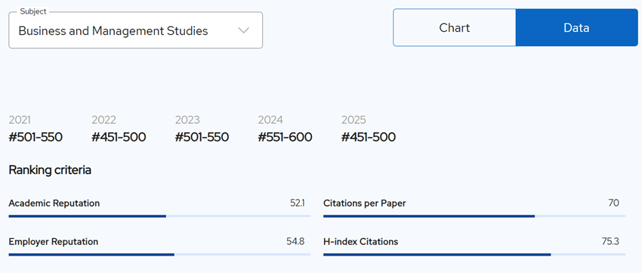642x273 pixels.
Task: Click the H-index Citations label
Action: [x=361, y=242]
